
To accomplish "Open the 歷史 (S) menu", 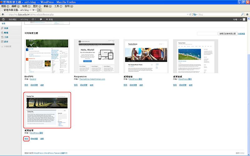I will [37, 6].
